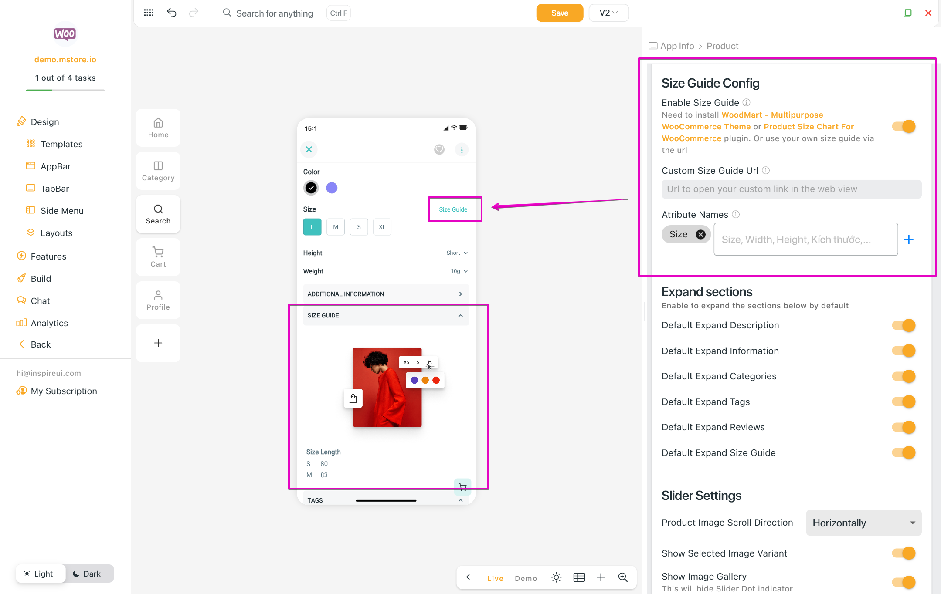The height and width of the screenshot is (594, 941).
Task: Open the apps grid menu icon
Action: (149, 13)
